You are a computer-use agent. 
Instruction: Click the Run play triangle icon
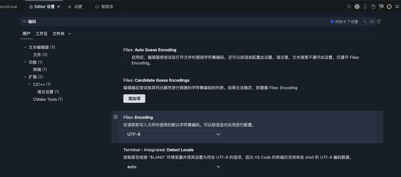pyautogui.click(x=349, y=7)
